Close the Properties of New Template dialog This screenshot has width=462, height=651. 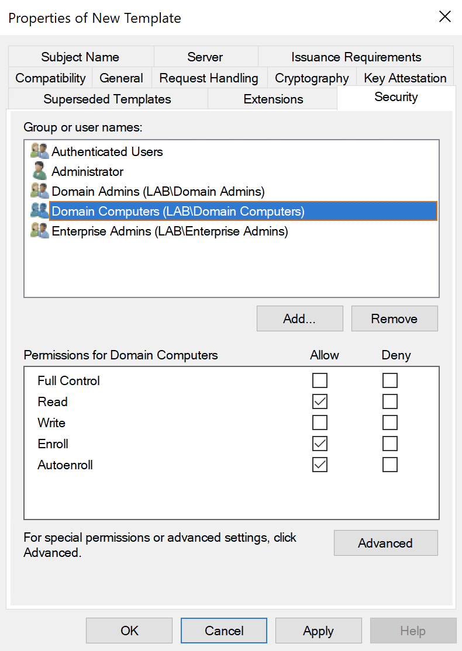(445, 17)
